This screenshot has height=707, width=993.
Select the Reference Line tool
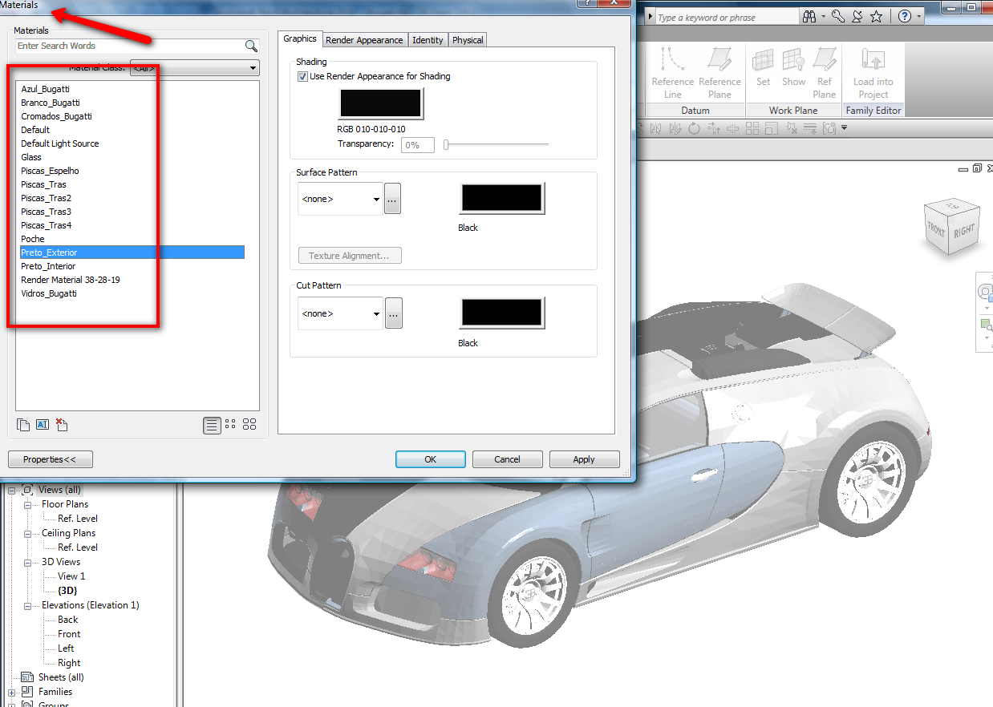(x=673, y=73)
